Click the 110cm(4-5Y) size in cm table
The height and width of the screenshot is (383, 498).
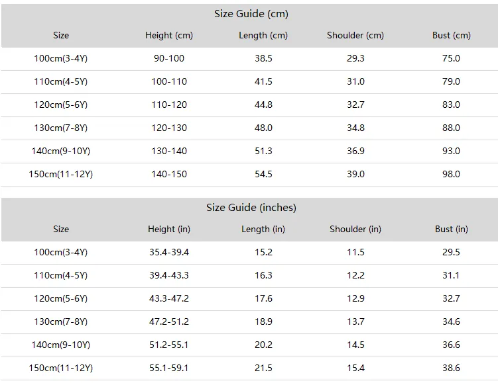(60, 82)
